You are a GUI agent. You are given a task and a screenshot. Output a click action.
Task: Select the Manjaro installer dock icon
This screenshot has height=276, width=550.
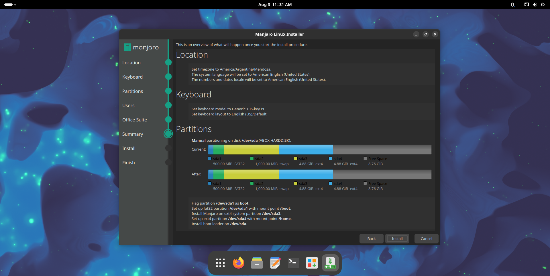coord(330,263)
